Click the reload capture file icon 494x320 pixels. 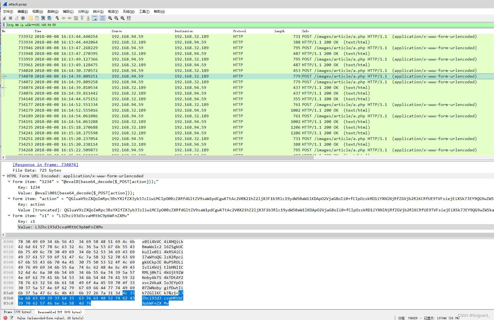click(x=49, y=18)
